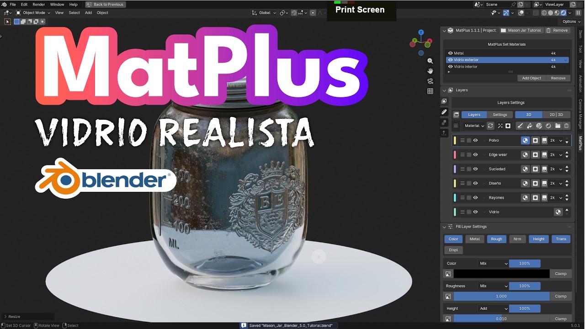Click the image texture icon beside Color swatch

tap(448, 274)
